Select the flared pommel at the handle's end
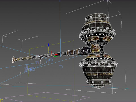136x102 pixels. pos(14,60)
